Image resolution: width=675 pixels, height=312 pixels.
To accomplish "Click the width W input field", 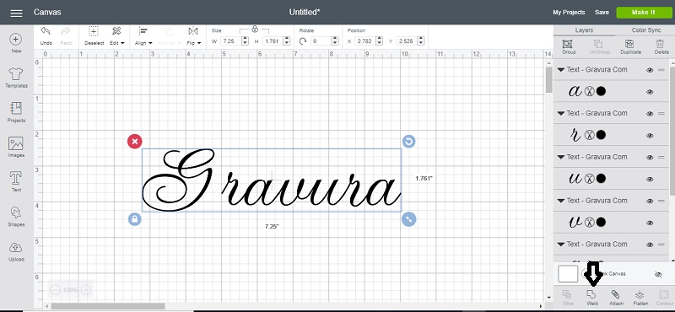I will (230, 41).
